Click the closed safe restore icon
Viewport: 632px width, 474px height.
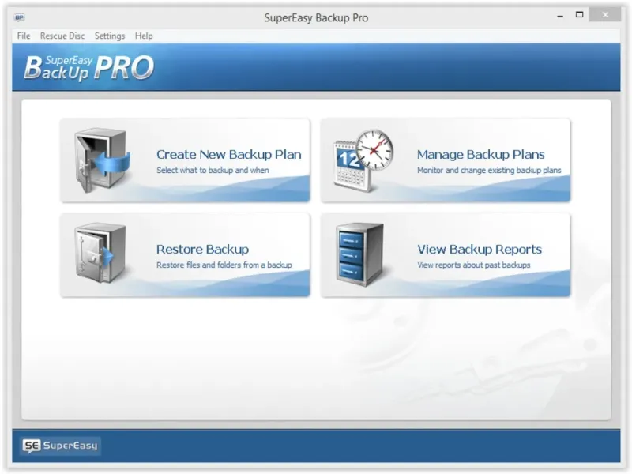(x=100, y=253)
